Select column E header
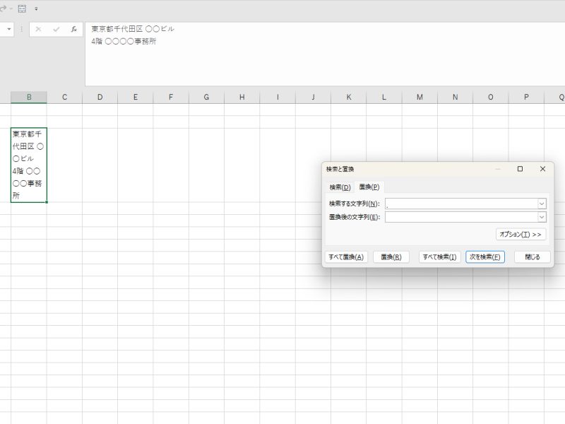Image resolution: width=565 pixels, height=424 pixels. 136,97
